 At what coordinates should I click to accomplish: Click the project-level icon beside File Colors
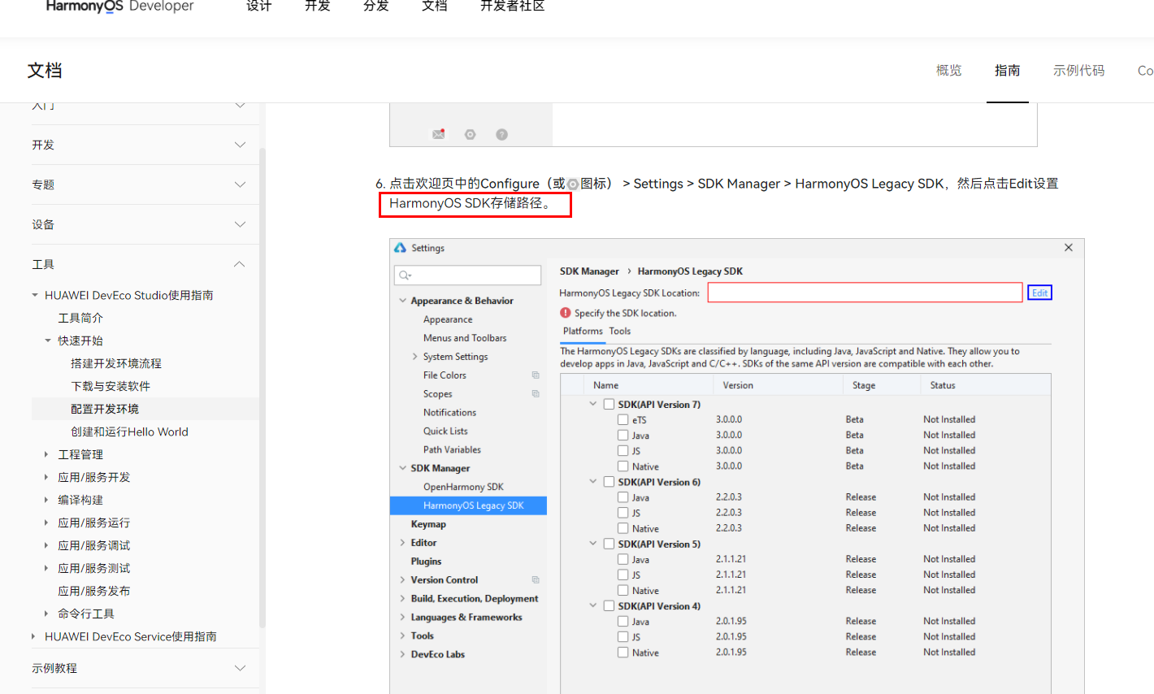536,375
